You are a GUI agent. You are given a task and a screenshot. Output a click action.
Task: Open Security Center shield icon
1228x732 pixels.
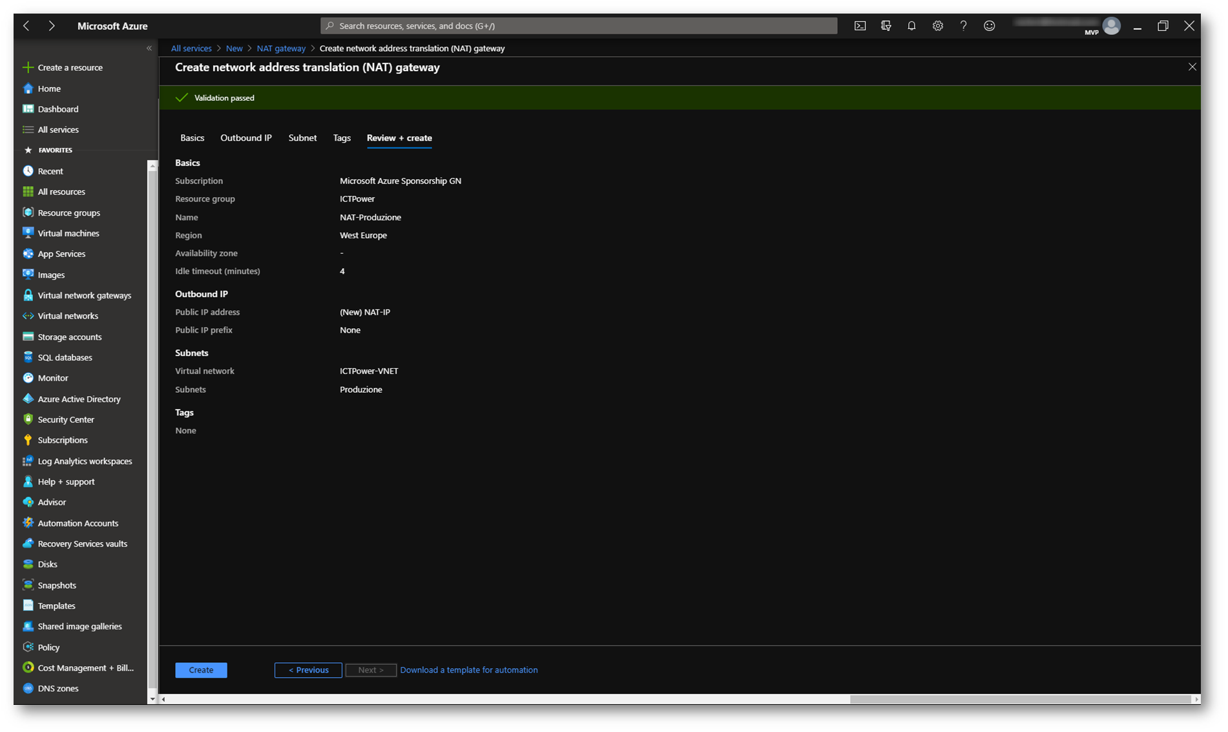[28, 419]
